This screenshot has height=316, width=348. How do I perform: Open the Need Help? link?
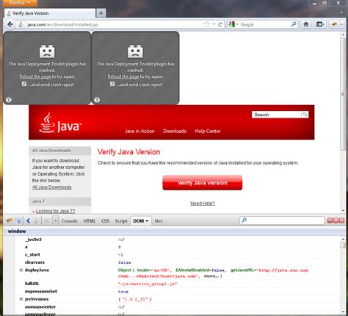(203, 204)
